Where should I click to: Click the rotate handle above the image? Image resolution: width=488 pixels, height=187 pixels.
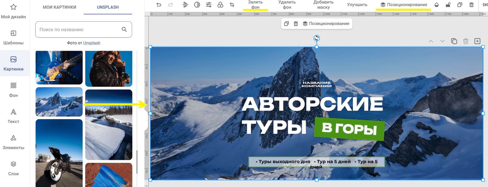(317, 38)
